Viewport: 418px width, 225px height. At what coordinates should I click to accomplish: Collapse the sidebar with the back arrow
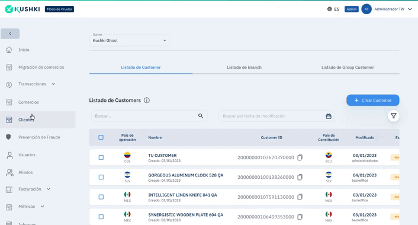tap(10, 34)
